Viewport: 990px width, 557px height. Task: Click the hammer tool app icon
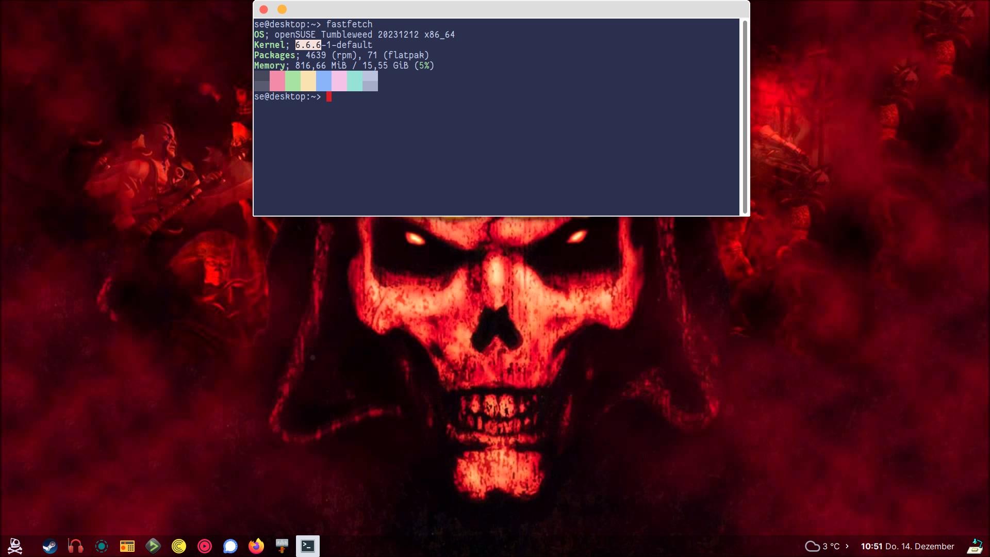282,546
